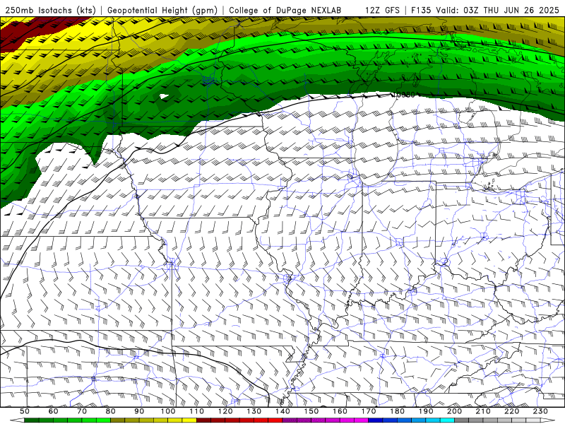Viewport: 565px width, 424px height.
Task: Click the 120 knot scale label
Action: point(225,411)
